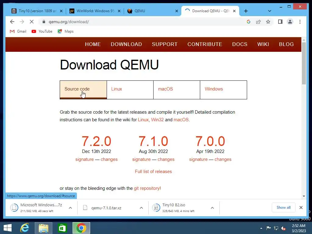
Task: Expand options for Microsoft Windows 7z download
Action: 70,208
